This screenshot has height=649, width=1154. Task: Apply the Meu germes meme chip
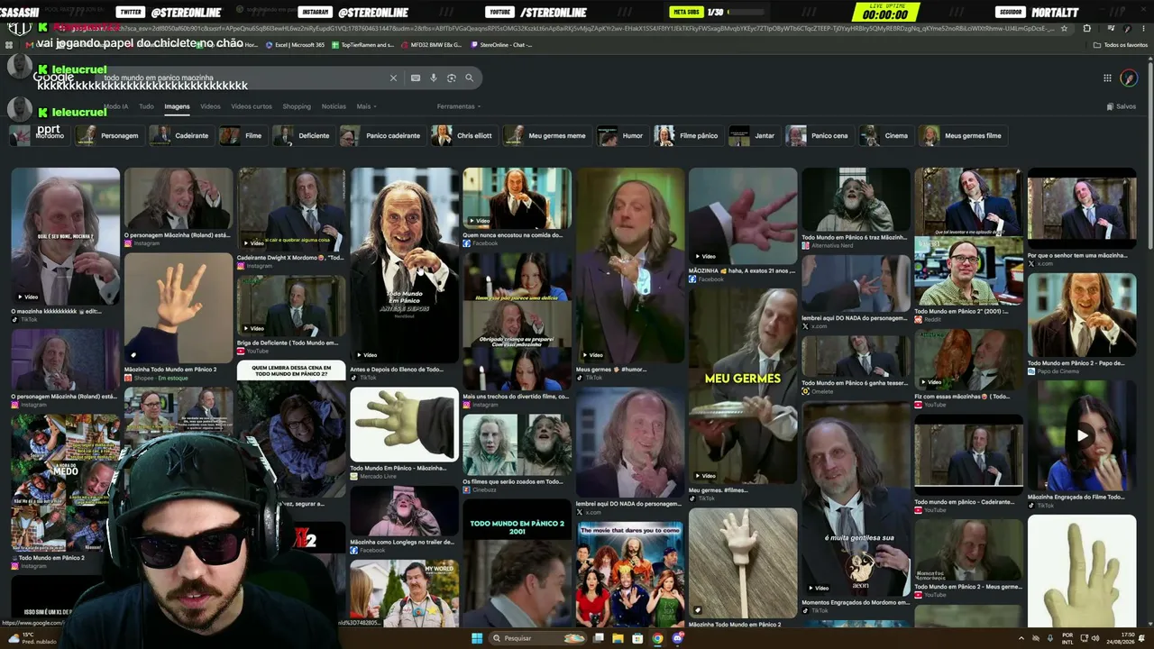tap(546, 135)
